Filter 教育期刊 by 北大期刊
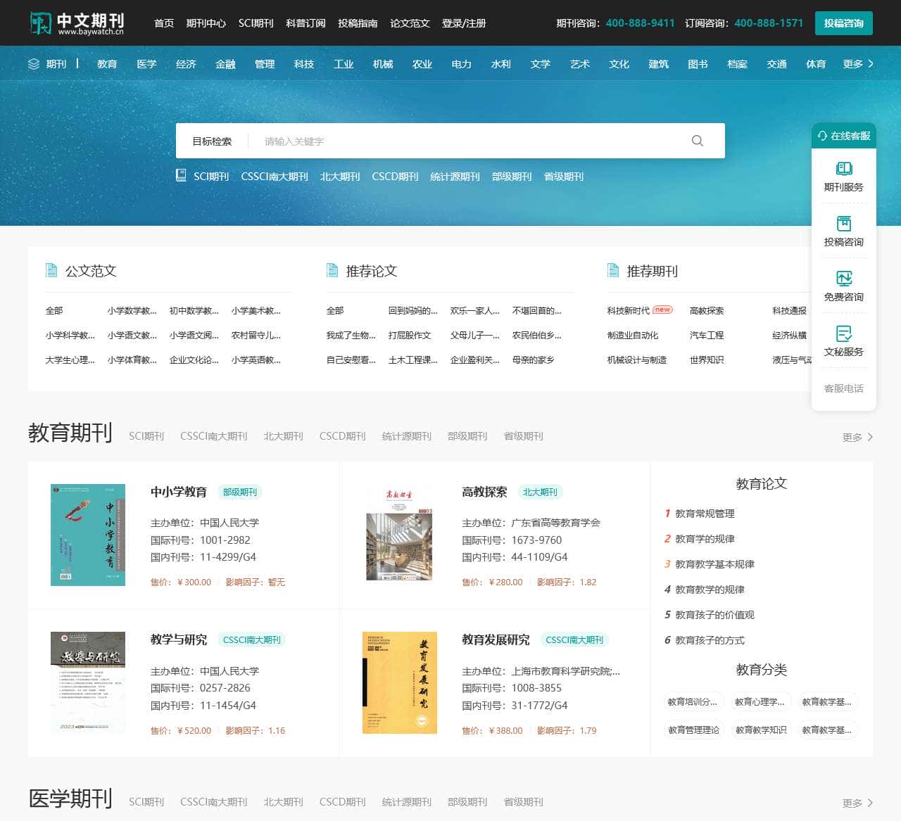Screen dimensions: 901x821 click(284, 436)
